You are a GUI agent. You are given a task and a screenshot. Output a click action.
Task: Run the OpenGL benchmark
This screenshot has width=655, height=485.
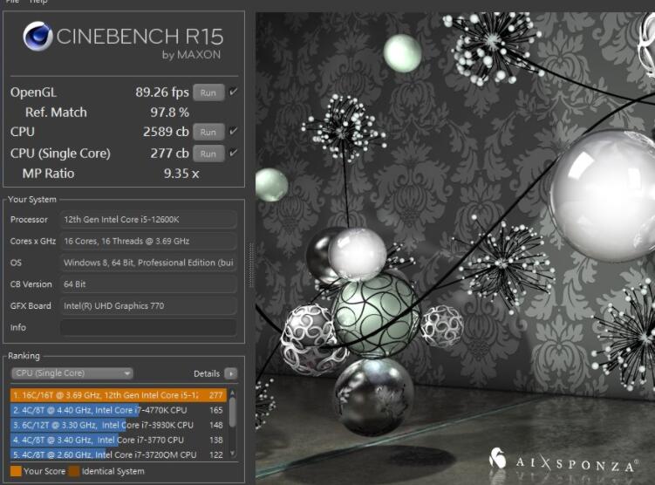pos(208,92)
